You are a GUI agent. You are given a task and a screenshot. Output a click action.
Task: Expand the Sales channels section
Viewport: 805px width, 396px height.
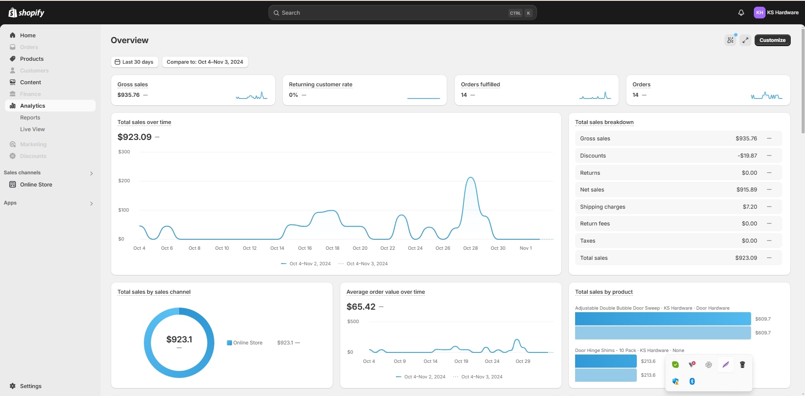(91, 173)
